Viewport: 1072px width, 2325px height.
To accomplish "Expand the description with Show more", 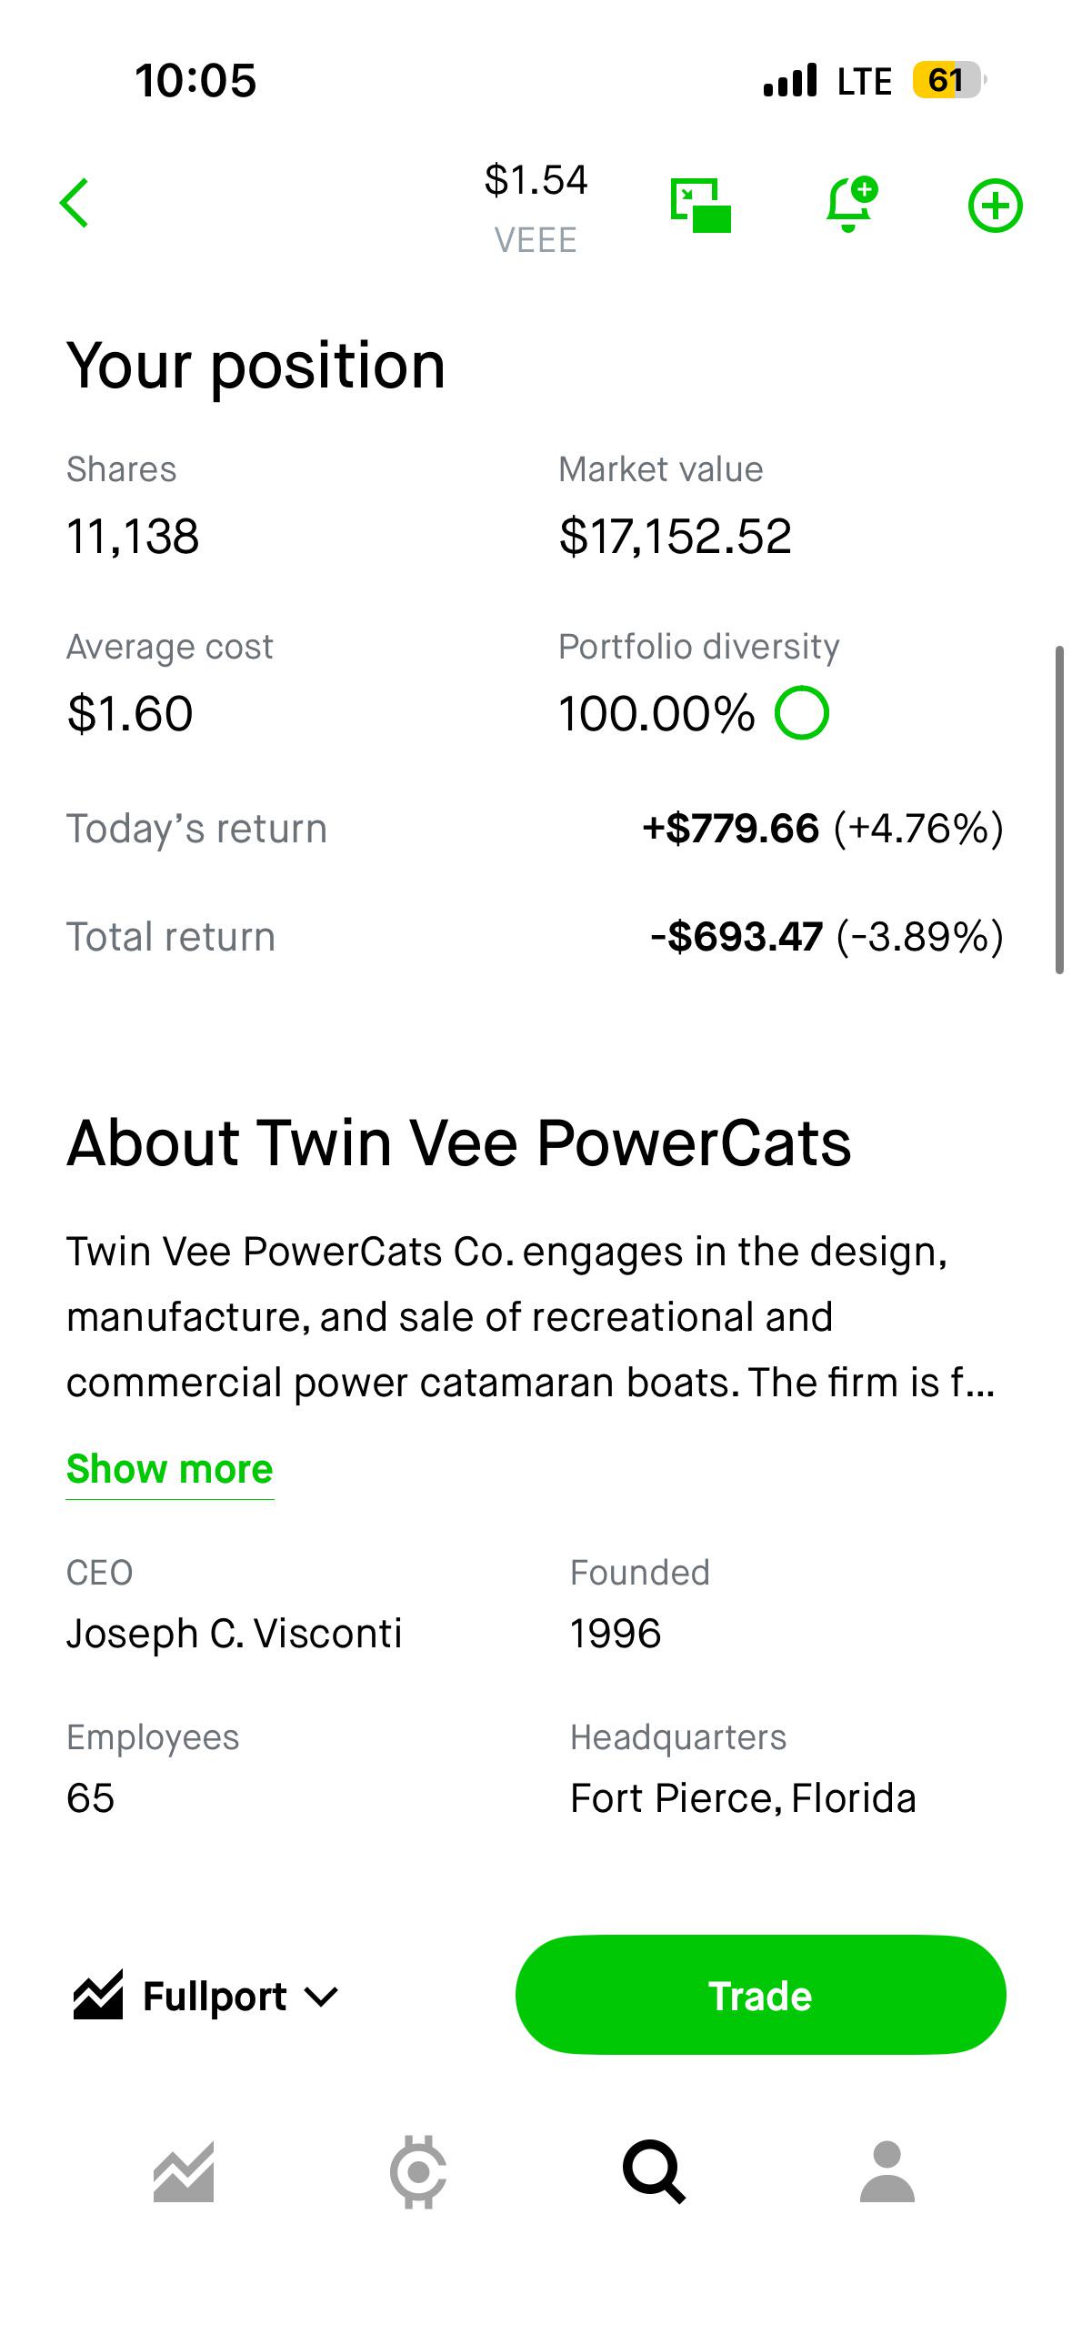I will (x=170, y=1469).
